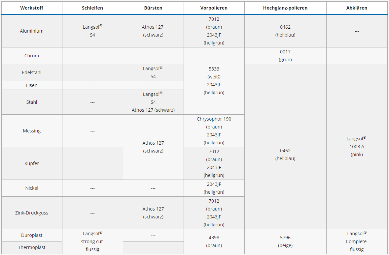
Task: Click the 4398 (braun) cell
Action: [214, 241]
